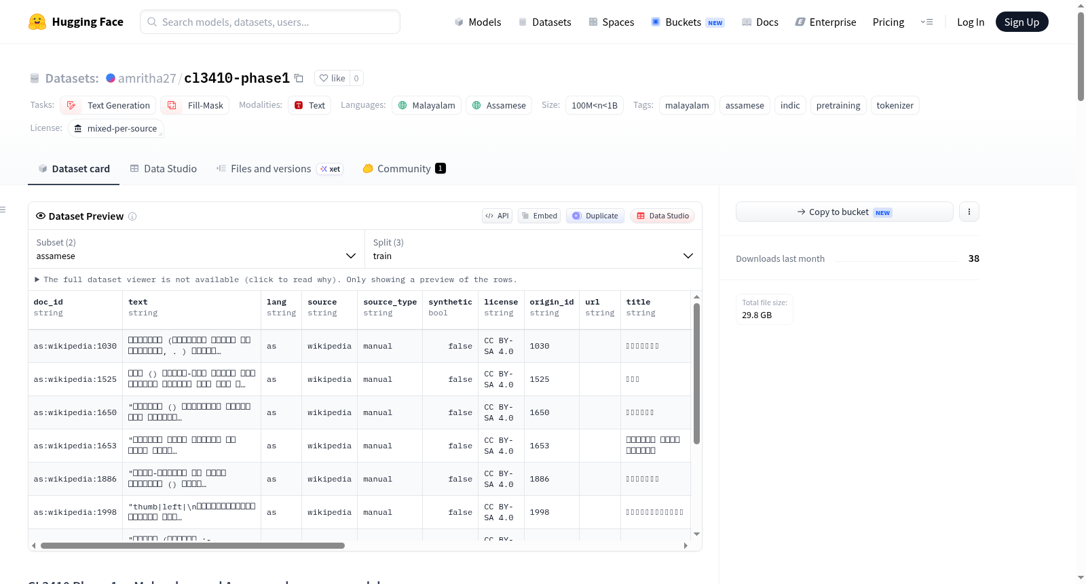This screenshot has height=584, width=1086.
Task: Click the indic tag
Action: [x=790, y=105]
